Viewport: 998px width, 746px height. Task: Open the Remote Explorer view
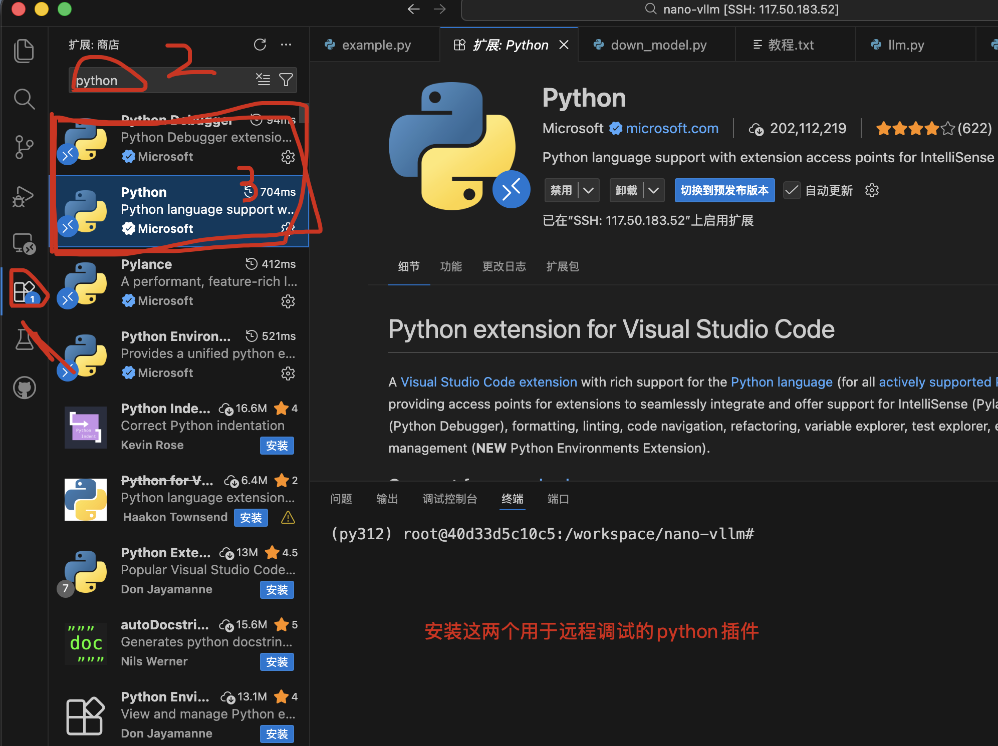pyautogui.click(x=24, y=244)
